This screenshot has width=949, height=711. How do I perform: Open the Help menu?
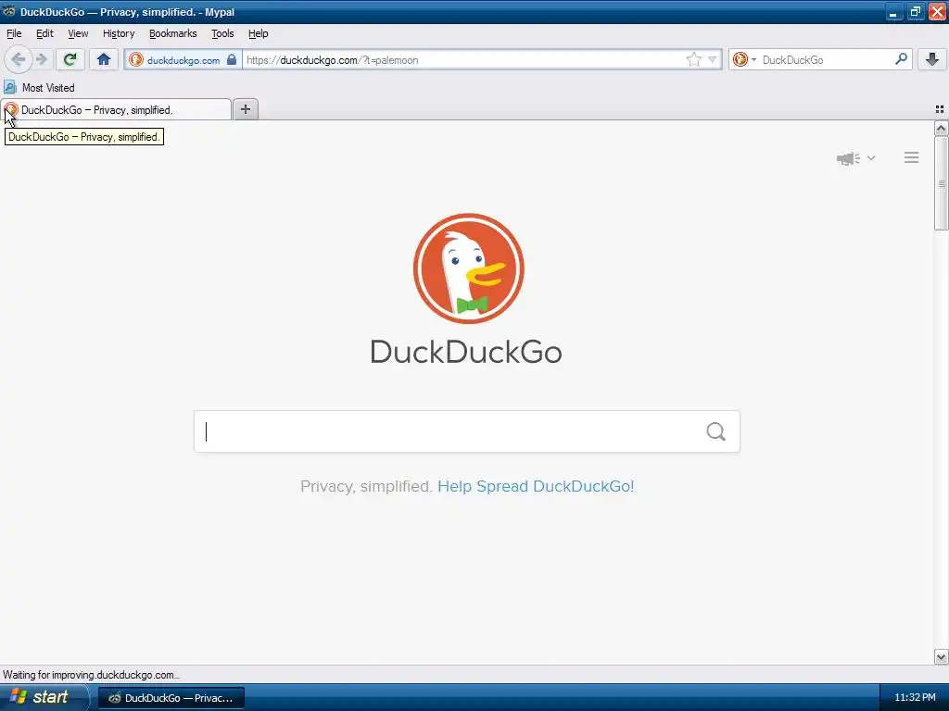coord(259,33)
